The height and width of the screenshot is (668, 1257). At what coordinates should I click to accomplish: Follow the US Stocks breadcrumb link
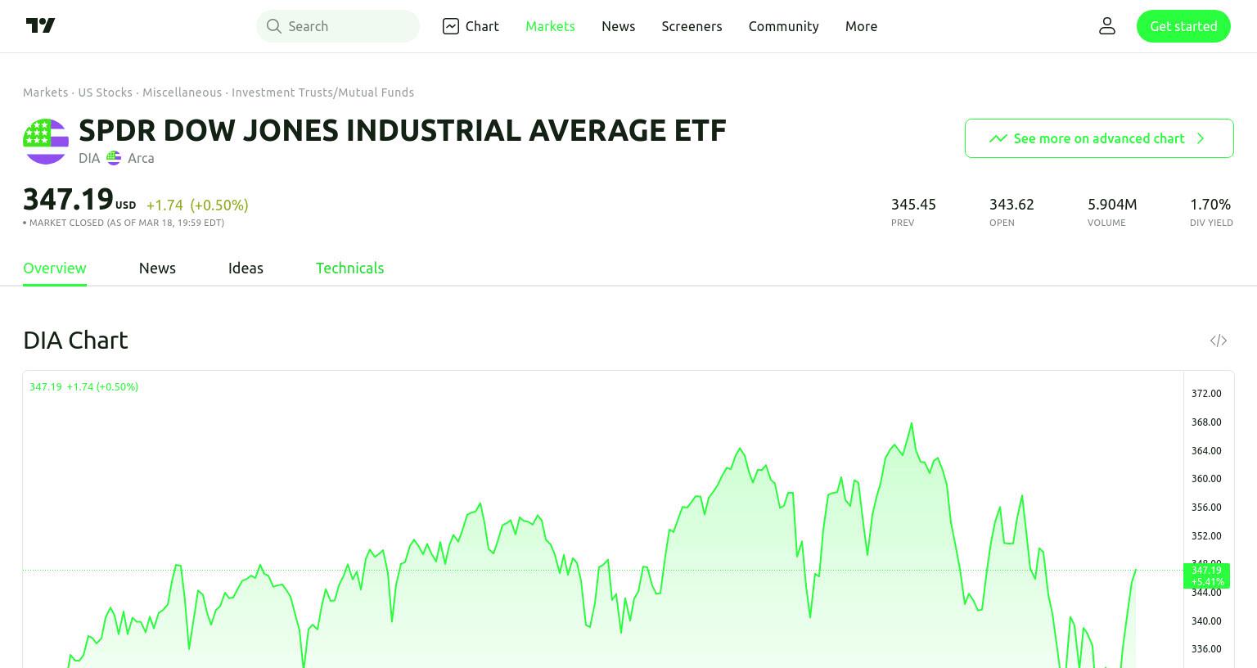(105, 93)
